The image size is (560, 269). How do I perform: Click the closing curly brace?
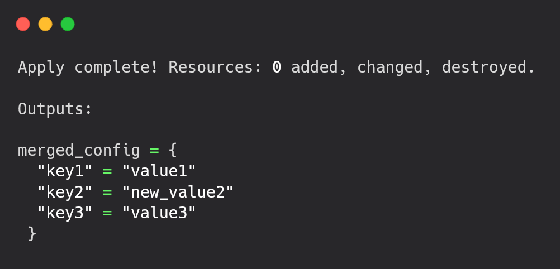tap(32, 234)
